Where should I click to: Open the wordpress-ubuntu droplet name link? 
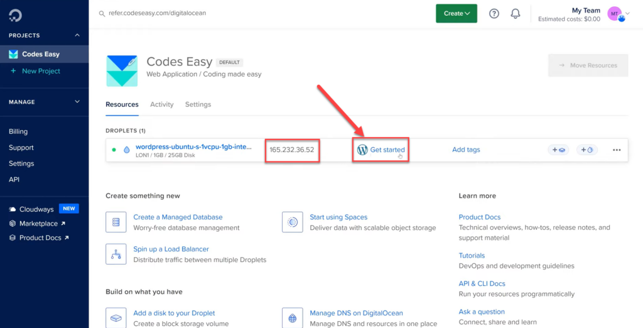(x=193, y=146)
